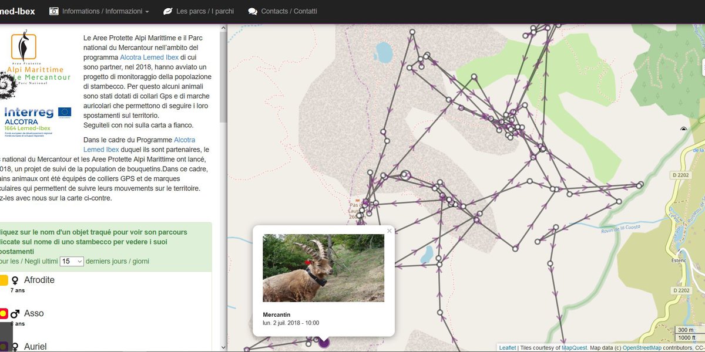Click the female symbol next to Afrodite
This screenshot has height=352, width=705.
pos(15,280)
